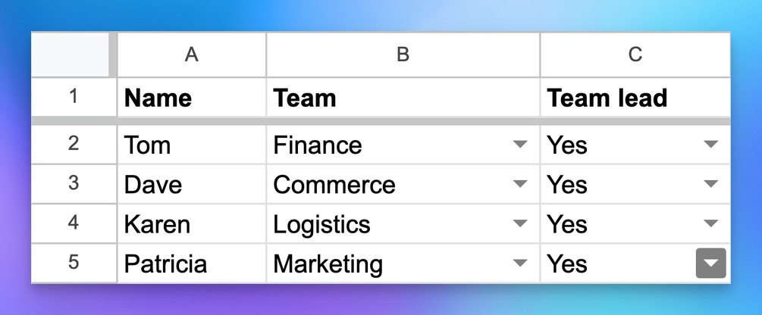
Task: Click the highlighted dropdown button in row 5
Action: (710, 263)
